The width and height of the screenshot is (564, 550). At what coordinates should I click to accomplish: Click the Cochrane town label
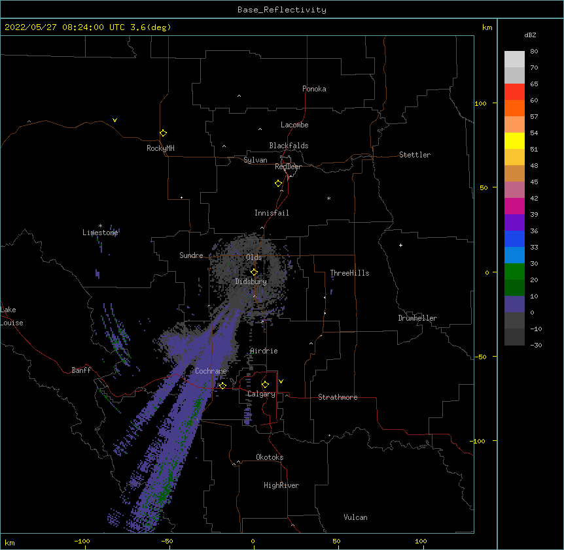click(x=211, y=371)
